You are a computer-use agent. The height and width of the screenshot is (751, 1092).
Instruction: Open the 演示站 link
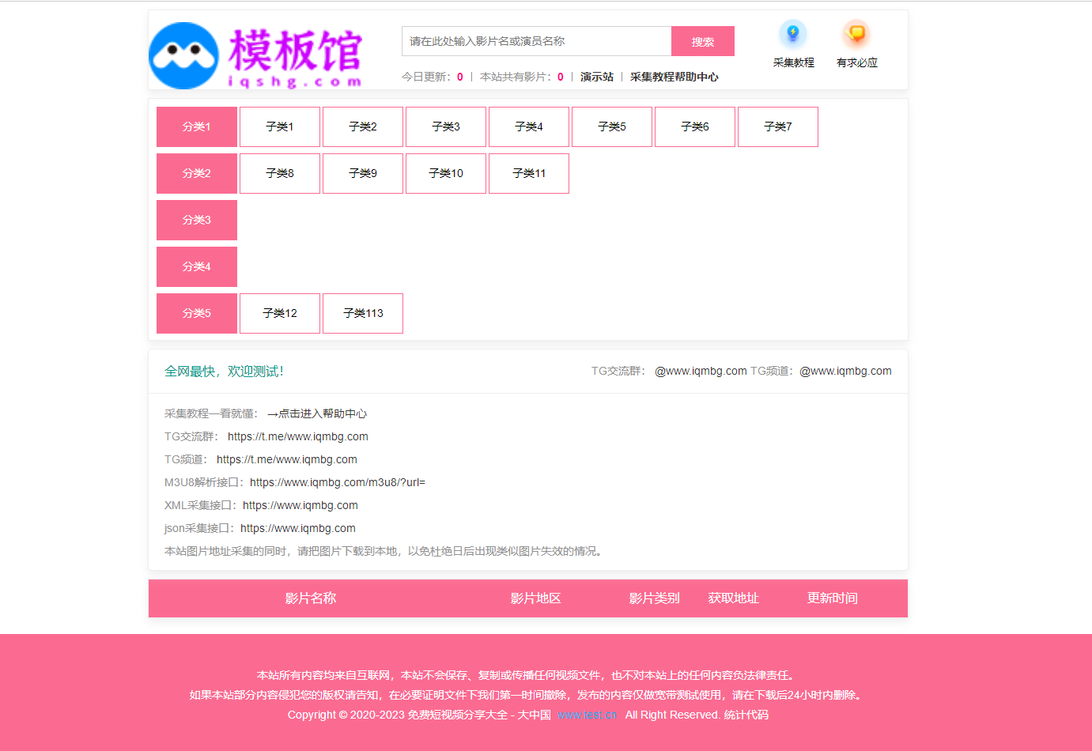click(x=596, y=77)
